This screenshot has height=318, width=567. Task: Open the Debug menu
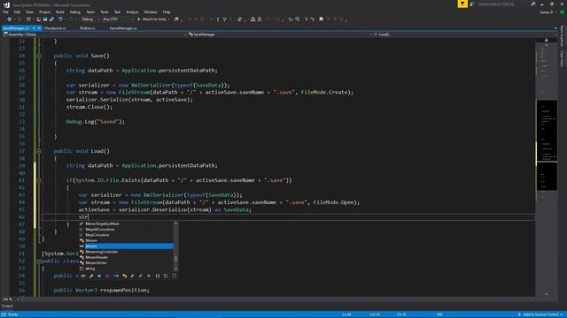74,11
